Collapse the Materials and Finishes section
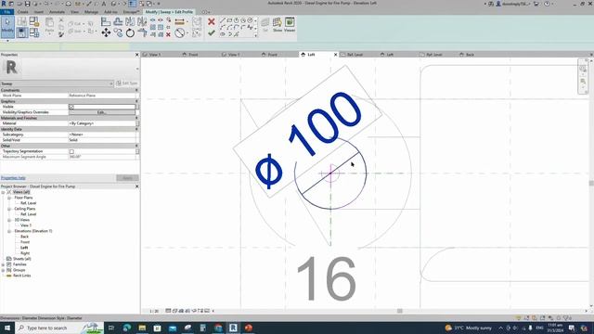594x334 pixels. tap(136, 118)
